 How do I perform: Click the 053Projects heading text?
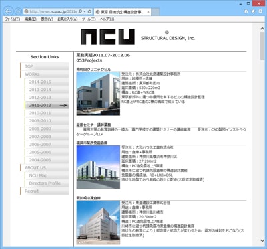point(89,60)
